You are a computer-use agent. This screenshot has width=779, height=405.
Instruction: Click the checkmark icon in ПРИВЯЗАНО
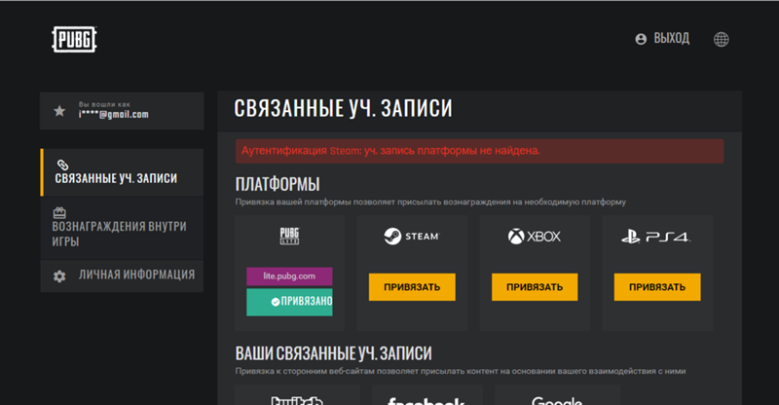[x=276, y=302]
